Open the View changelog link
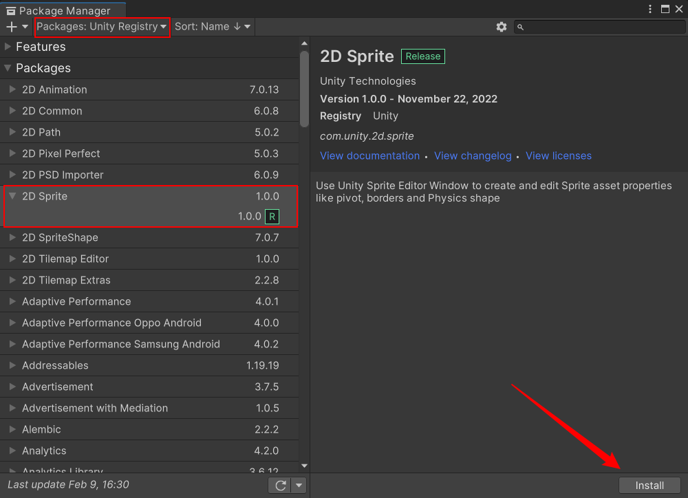688x498 pixels. click(473, 155)
